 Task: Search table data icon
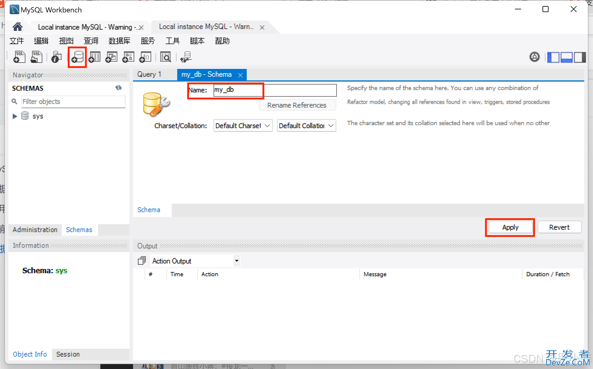(x=166, y=57)
